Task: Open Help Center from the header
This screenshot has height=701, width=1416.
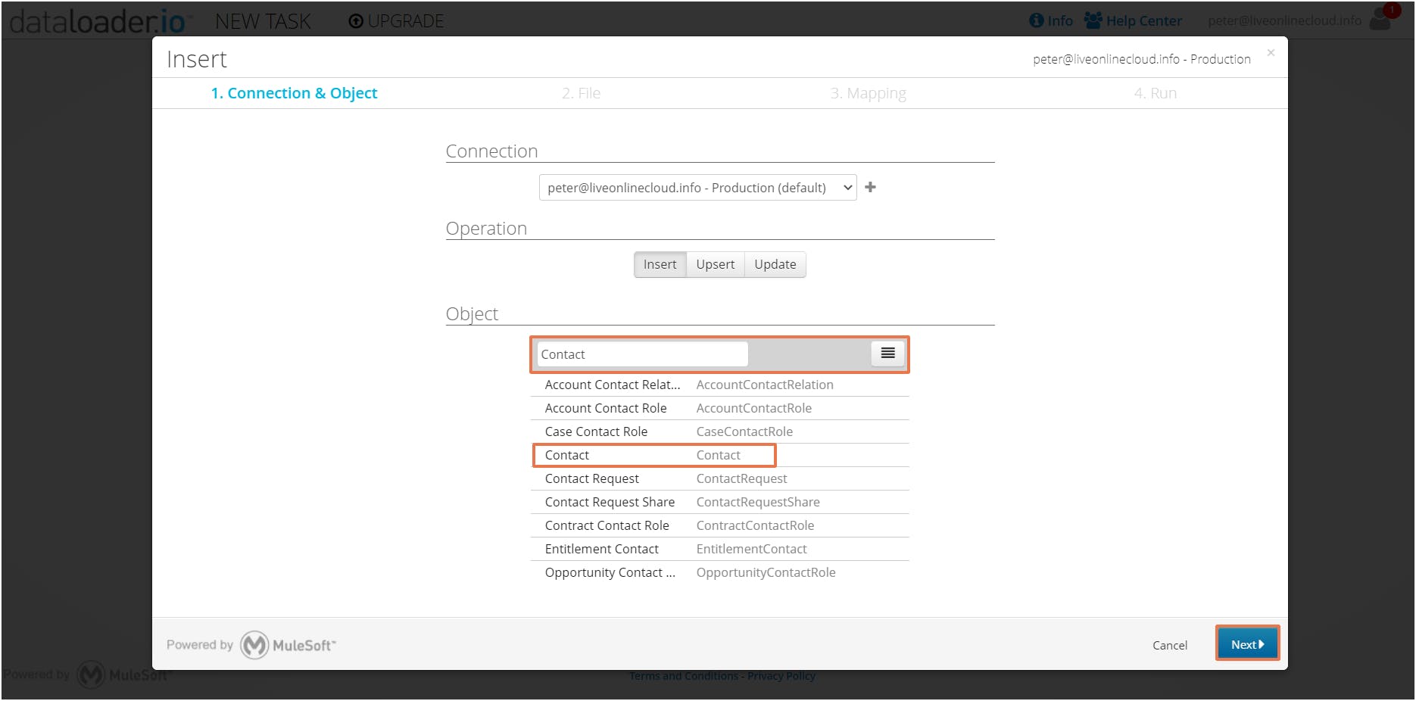Action: [x=1133, y=20]
